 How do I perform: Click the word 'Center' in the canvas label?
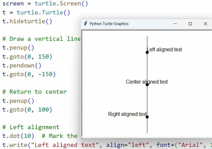[x=133, y=82]
